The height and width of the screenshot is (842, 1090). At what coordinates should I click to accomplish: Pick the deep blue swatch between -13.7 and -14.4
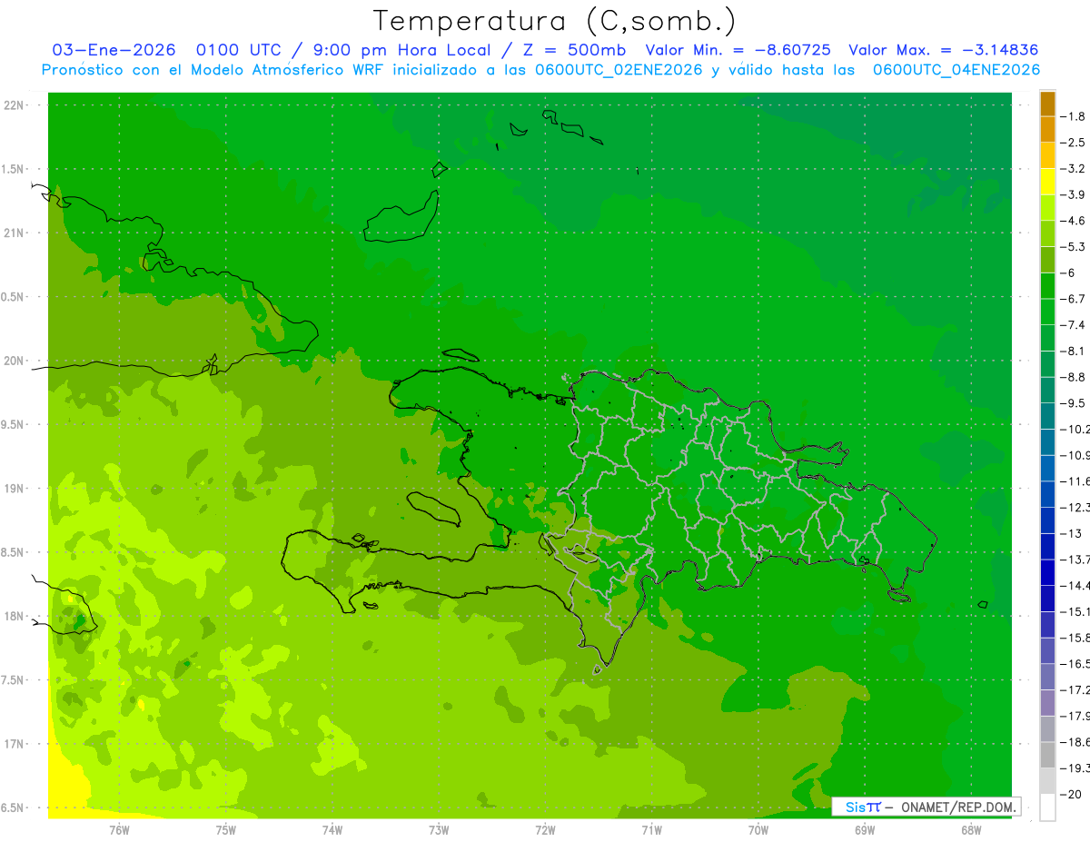click(1047, 573)
